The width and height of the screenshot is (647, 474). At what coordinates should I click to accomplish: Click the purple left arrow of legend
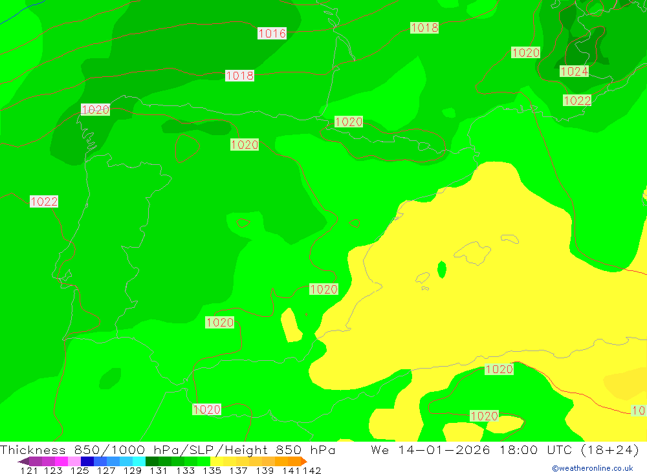(x=23, y=461)
